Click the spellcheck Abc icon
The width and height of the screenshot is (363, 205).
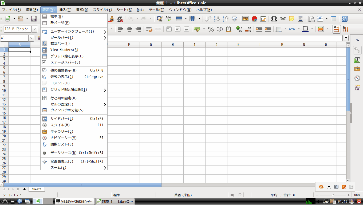[168, 19]
